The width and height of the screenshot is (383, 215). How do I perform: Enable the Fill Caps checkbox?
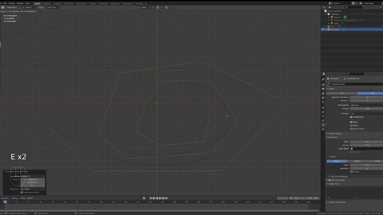(x=351, y=171)
